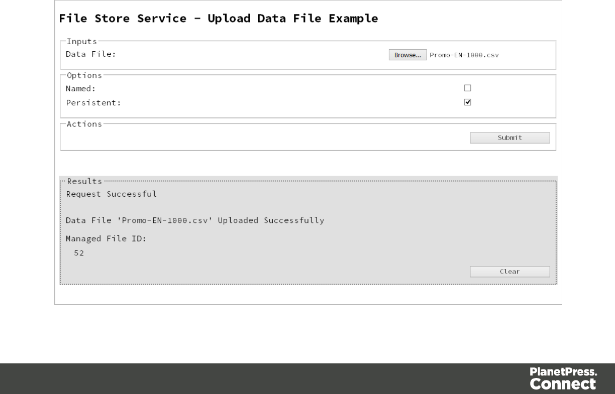This screenshot has width=615, height=394.
Task: Click the Inputs group legend
Action: [82, 41]
